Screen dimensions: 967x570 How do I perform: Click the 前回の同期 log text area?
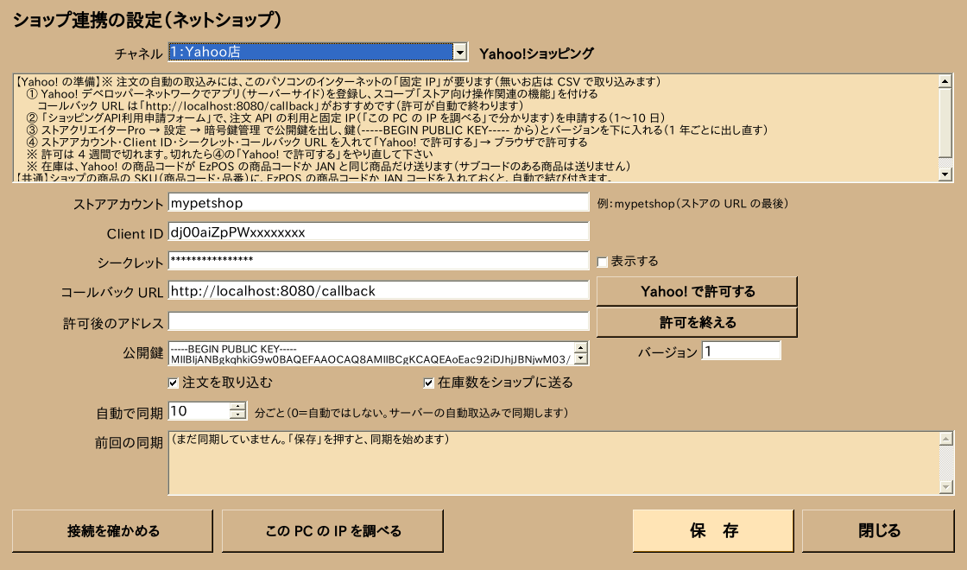tap(553, 463)
